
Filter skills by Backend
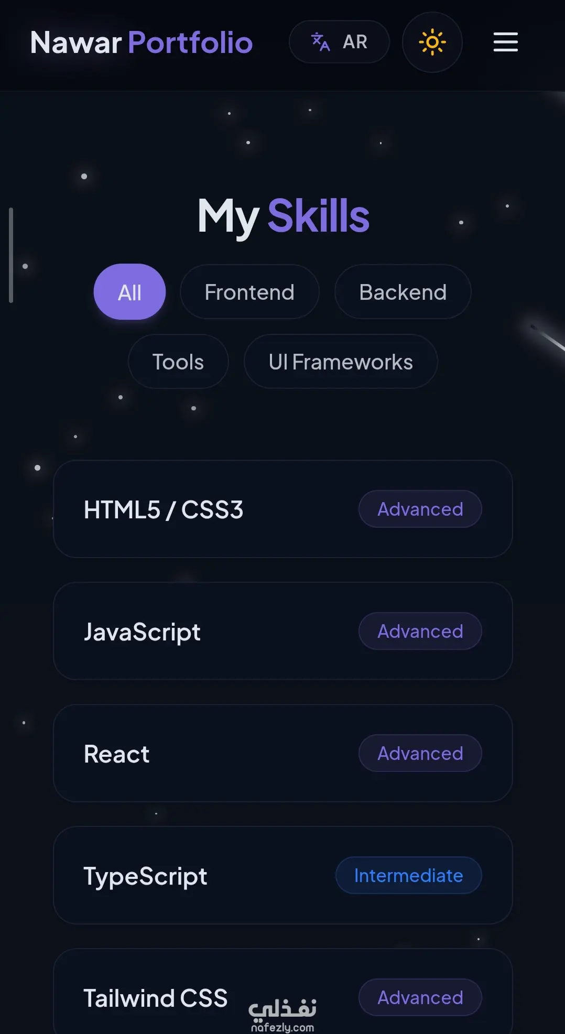point(403,292)
